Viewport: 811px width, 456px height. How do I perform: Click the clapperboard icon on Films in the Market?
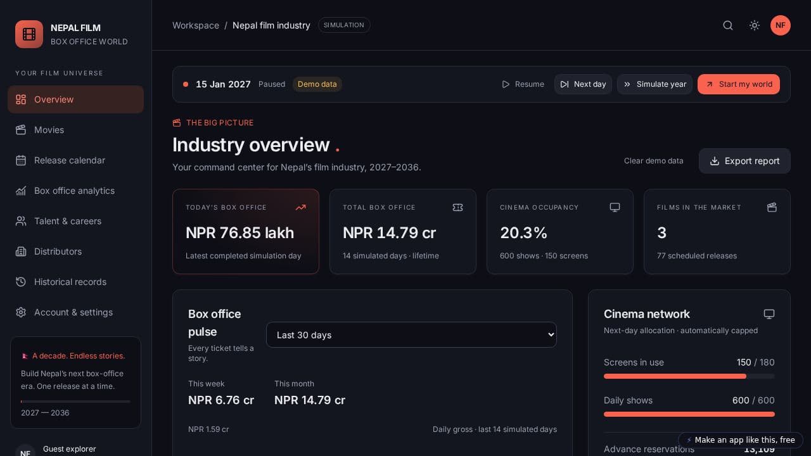(x=772, y=207)
